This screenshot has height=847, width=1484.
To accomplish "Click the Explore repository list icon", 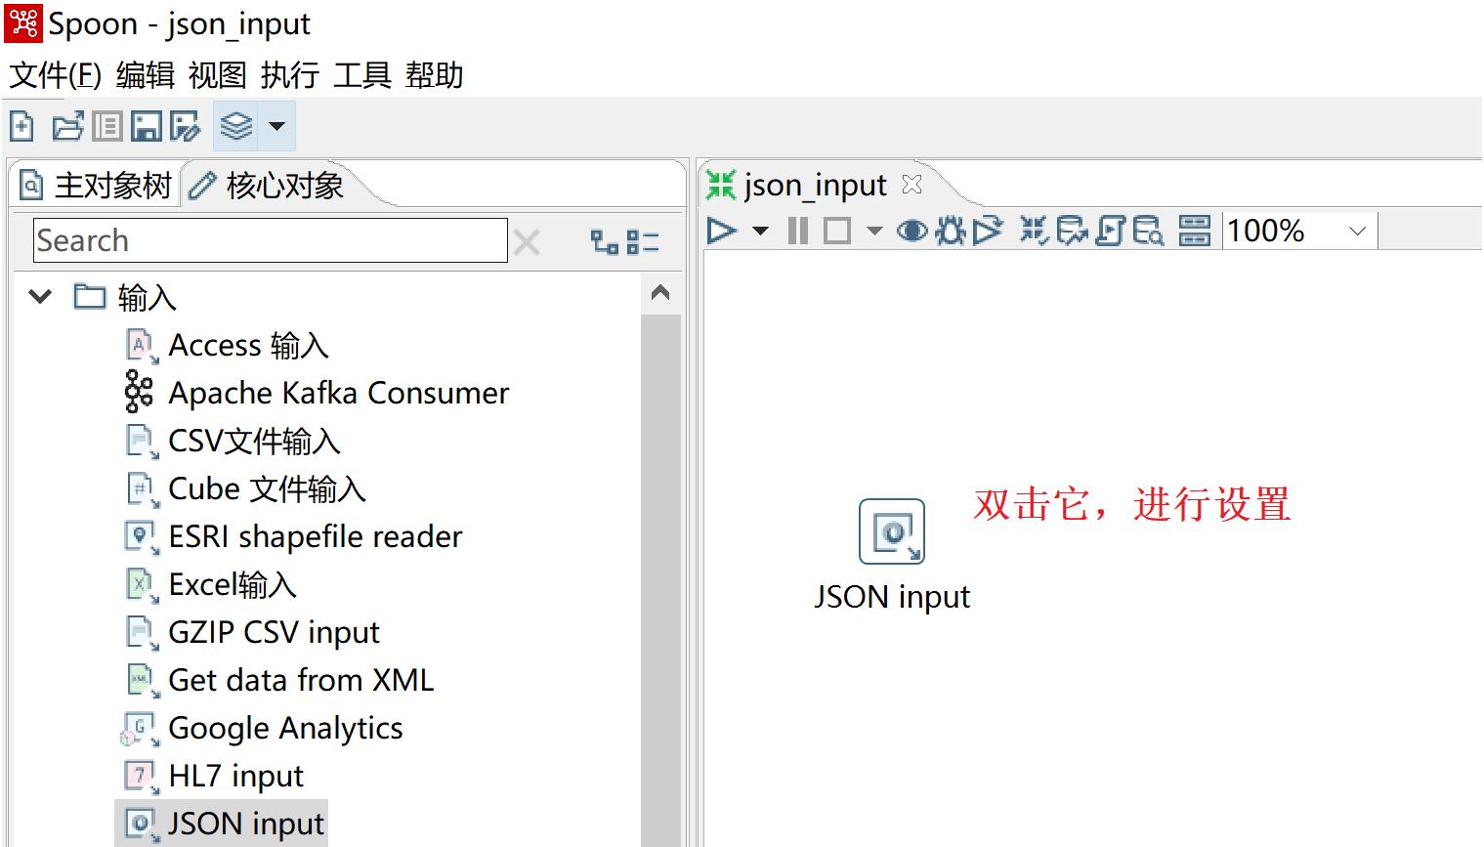I will click(x=106, y=126).
